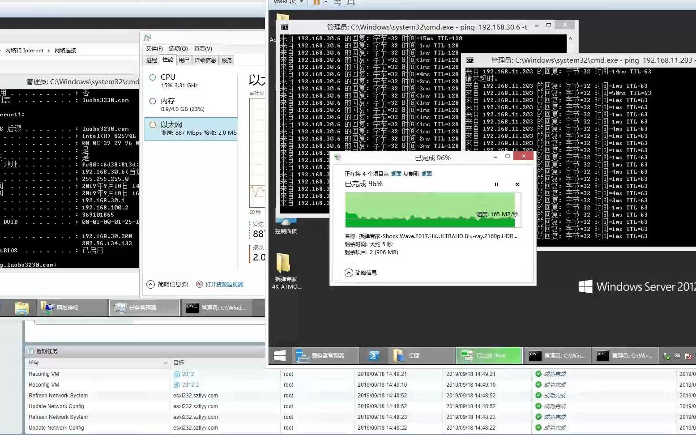Open the 文件(F) menu in Task Manager
The width and height of the screenshot is (696, 435).
(154, 48)
